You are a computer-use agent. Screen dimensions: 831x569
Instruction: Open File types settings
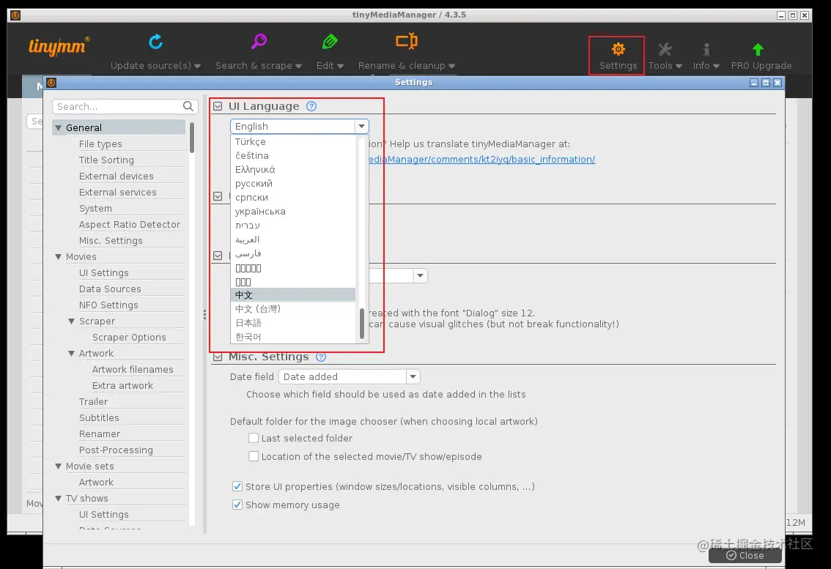(x=100, y=144)
